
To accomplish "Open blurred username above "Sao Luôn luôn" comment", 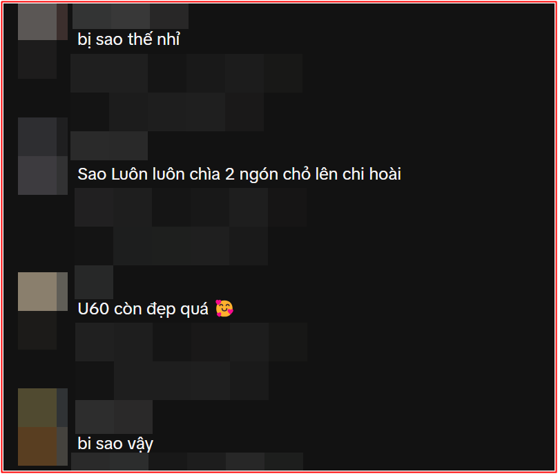I will coord(109,146).
